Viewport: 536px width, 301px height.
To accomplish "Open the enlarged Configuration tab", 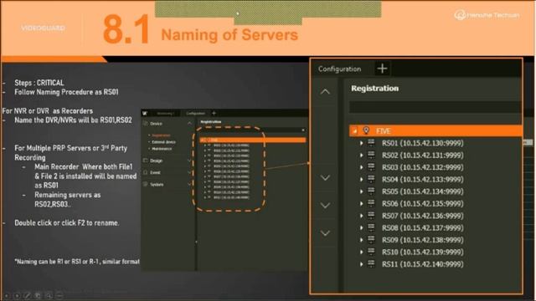I will pos(339,69).
